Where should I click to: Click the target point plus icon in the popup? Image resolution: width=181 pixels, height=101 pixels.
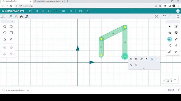tap(136, 65)
